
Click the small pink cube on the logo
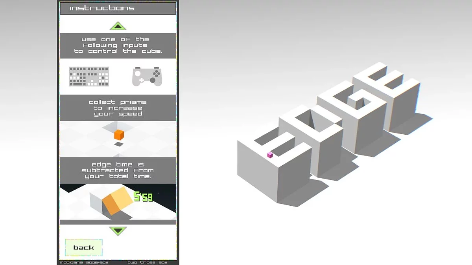(x=270, y=155)
